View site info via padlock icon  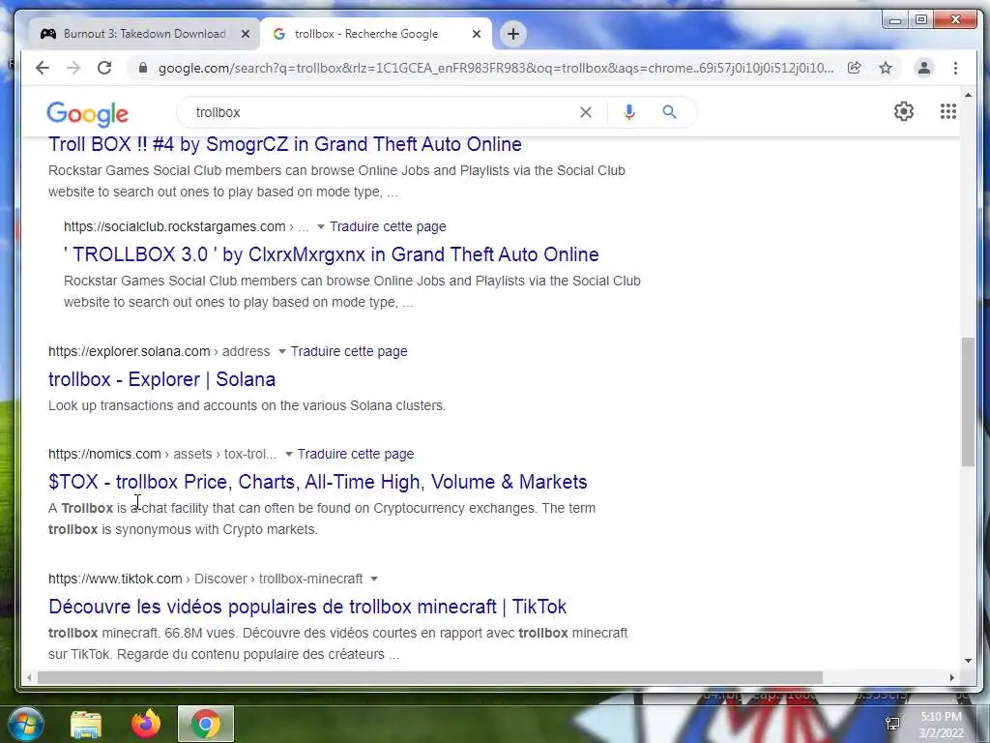tap(143, 68)
